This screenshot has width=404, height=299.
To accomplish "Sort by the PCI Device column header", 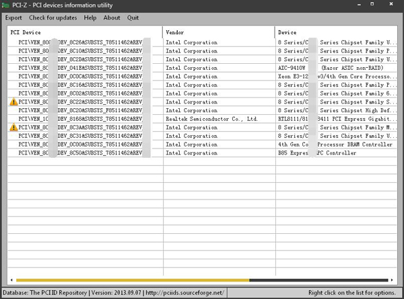I will point(85,32).
